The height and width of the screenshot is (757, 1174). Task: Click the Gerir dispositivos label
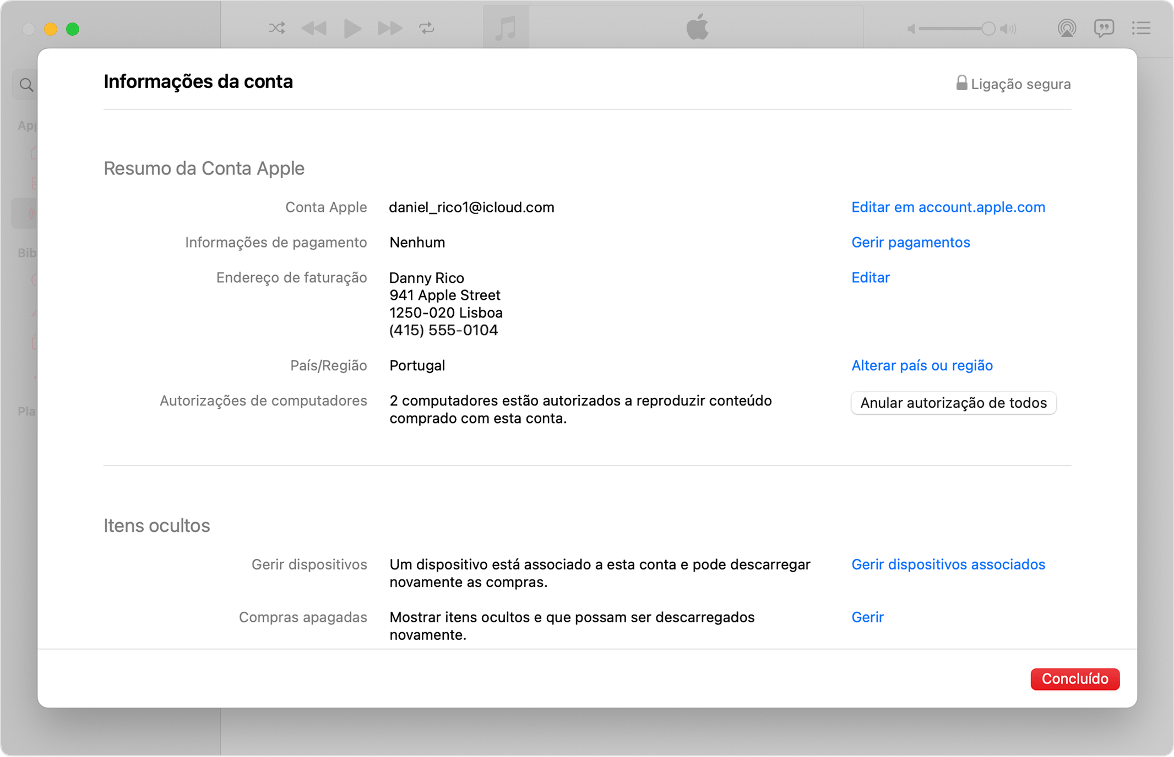point(309,565)
